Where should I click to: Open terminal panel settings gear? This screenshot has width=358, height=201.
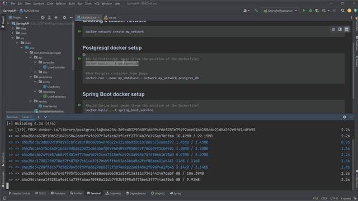coord(345,117)
